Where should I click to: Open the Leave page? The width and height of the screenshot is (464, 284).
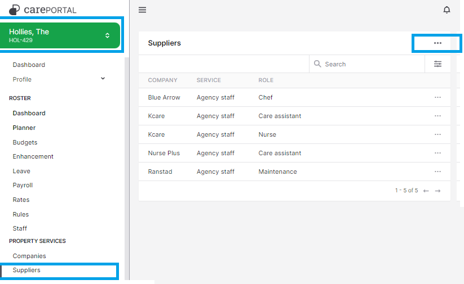(x=21, y=171)
